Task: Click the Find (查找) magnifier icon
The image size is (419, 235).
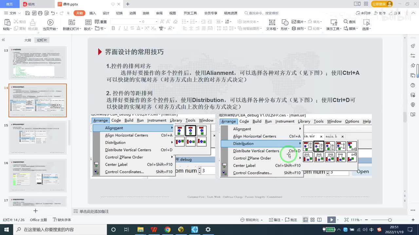Action: click(x=346, y=22)
